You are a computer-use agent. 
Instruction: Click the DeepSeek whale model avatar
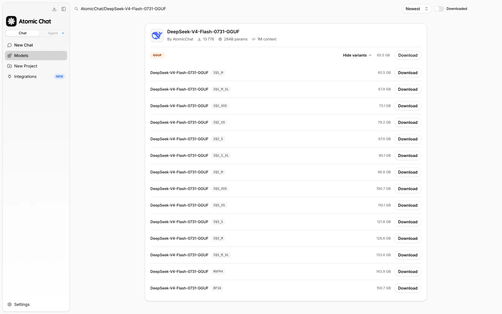(157, 35)
